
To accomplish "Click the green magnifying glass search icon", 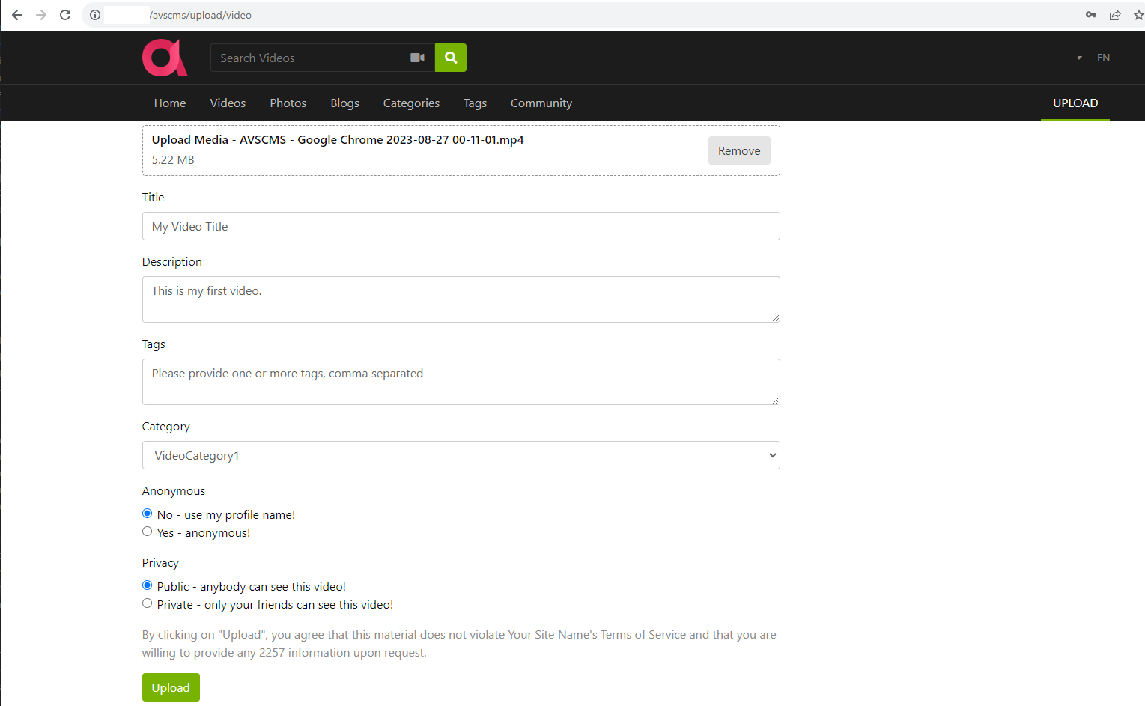I will pyautogui.click(x=450, y=58).
